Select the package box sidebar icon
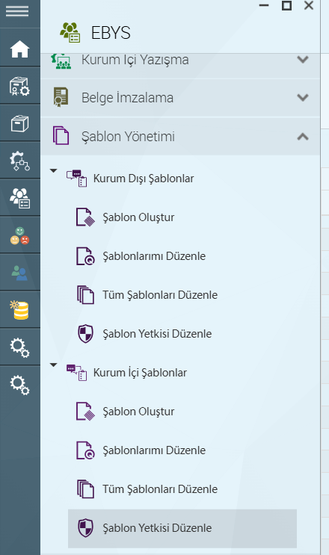The width and height of the screenshot is (329, 555). coord(20,123)
